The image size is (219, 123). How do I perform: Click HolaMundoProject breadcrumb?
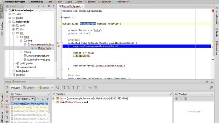tap(14, 2)
